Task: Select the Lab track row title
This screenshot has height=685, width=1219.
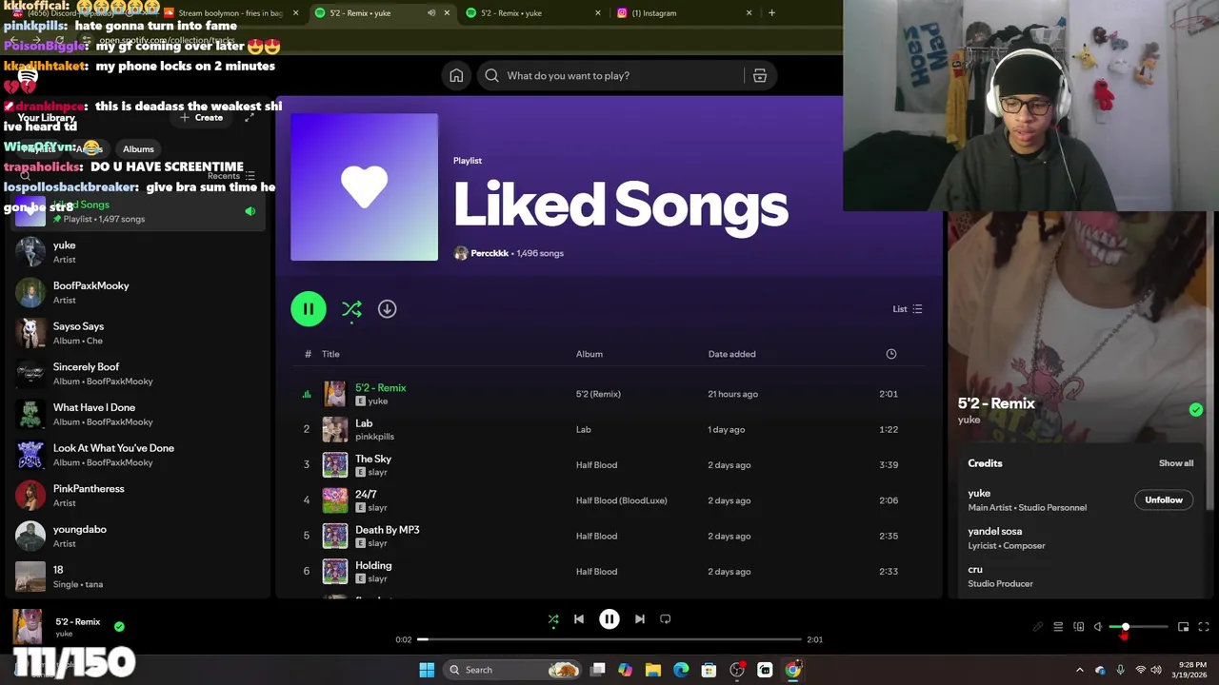Action: [x=364, y=423]
